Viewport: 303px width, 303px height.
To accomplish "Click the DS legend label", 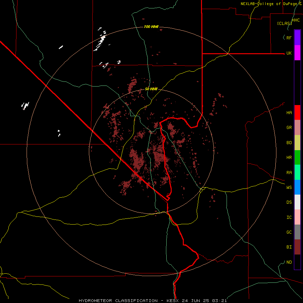I will pos(289,202).
